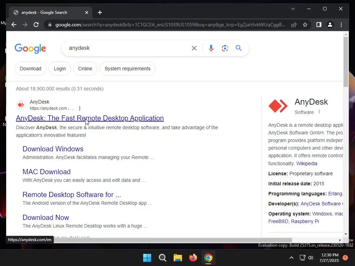Viewport: 355px width, 266px height.
Task: Select the Online filter chip
Action: click(85, 69)
